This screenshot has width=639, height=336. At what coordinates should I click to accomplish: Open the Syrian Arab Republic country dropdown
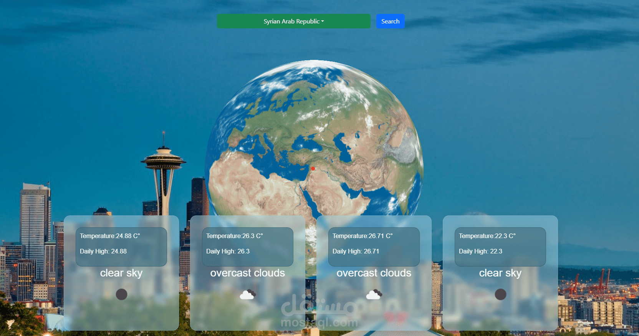[294, 21]
